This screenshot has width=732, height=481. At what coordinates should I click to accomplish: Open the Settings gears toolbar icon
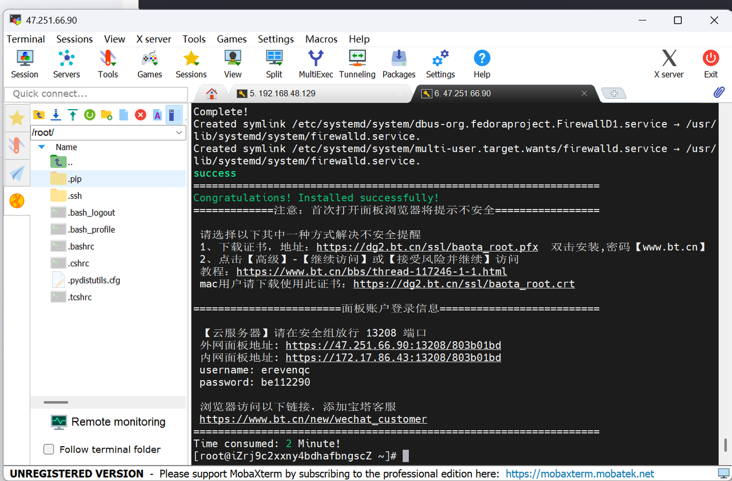[440, 64]
